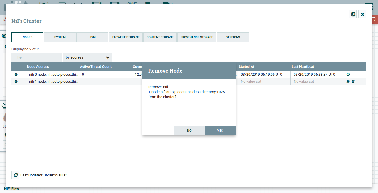Click active thread count value '0'
Image resolution: width=378 pixels, height=193 pixels.
coord(83,75)
